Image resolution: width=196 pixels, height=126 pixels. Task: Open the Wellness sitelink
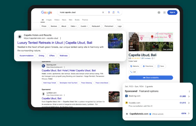63,56
